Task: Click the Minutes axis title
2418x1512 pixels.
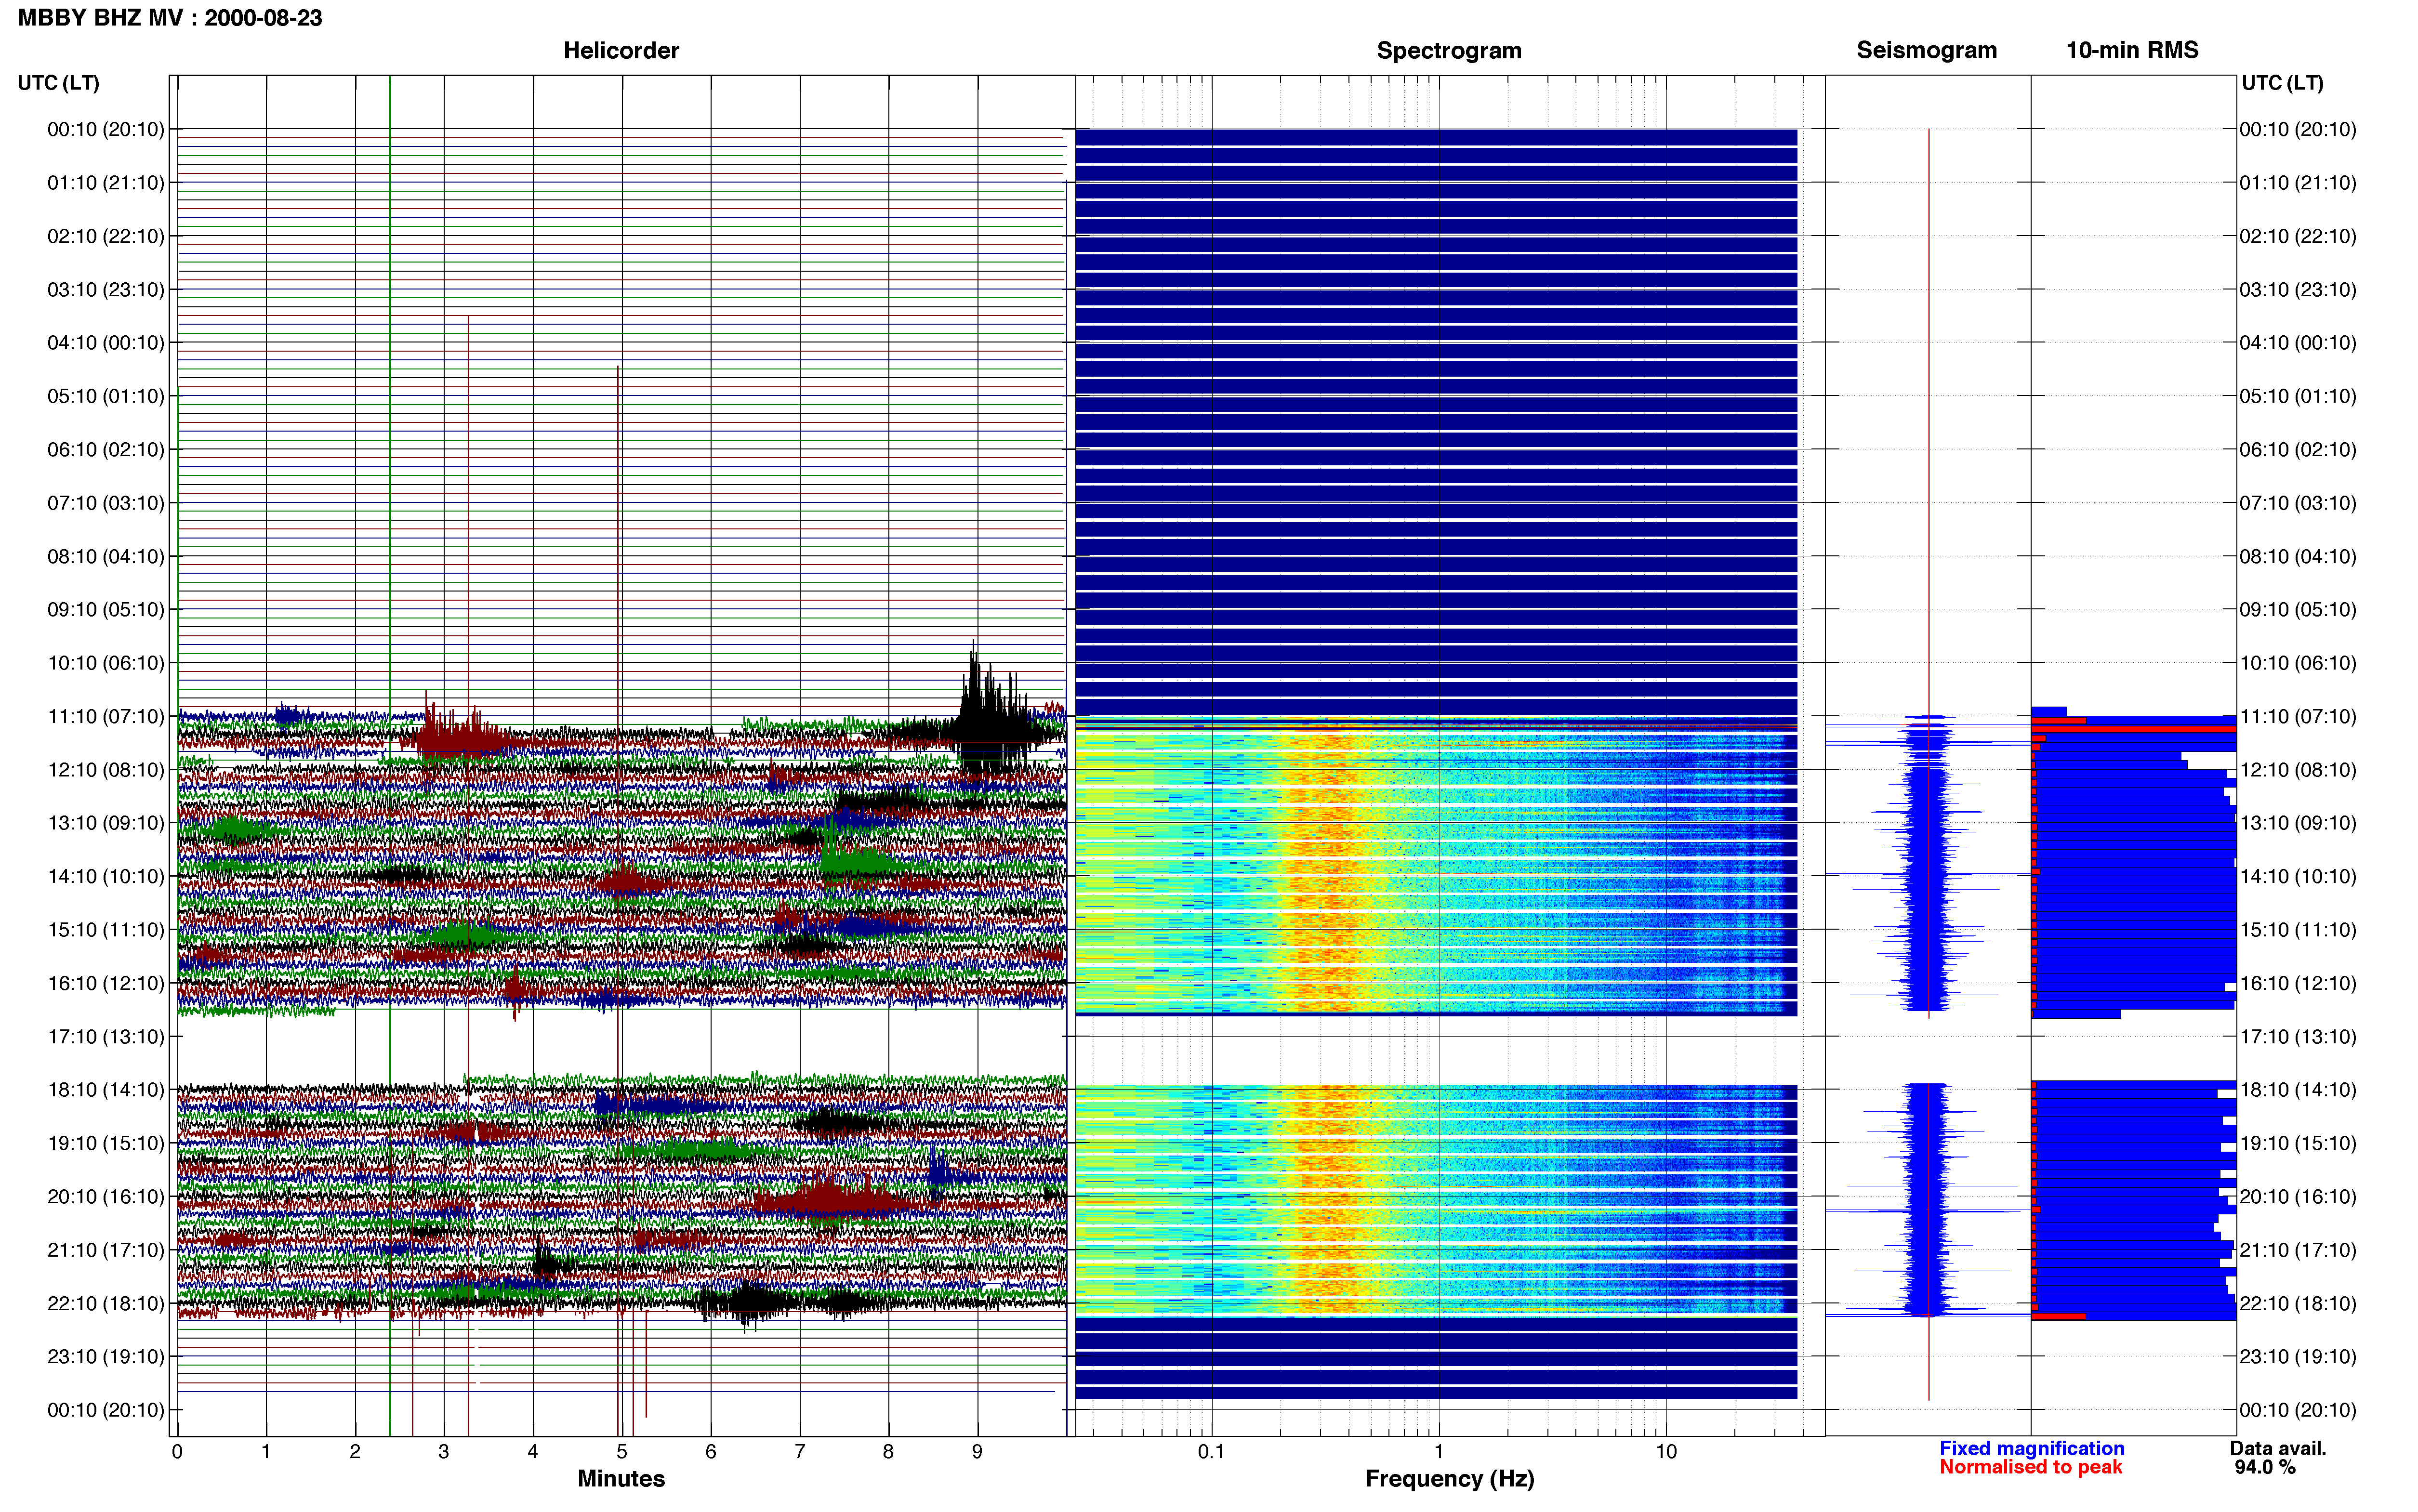Action: (621, 1478)
